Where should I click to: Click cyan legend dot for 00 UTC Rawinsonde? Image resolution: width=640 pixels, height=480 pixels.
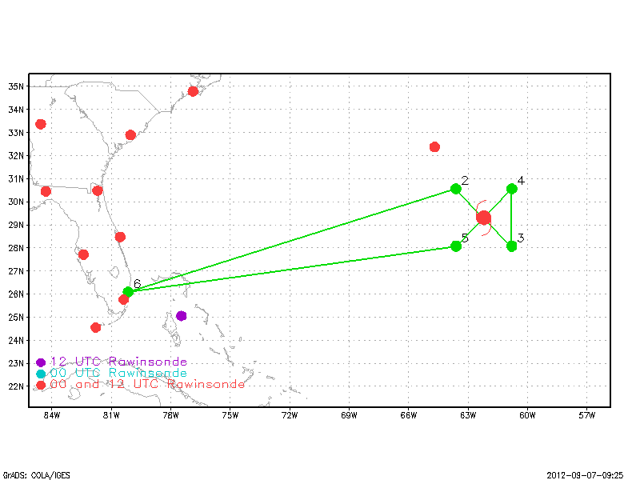coord(41,374)
